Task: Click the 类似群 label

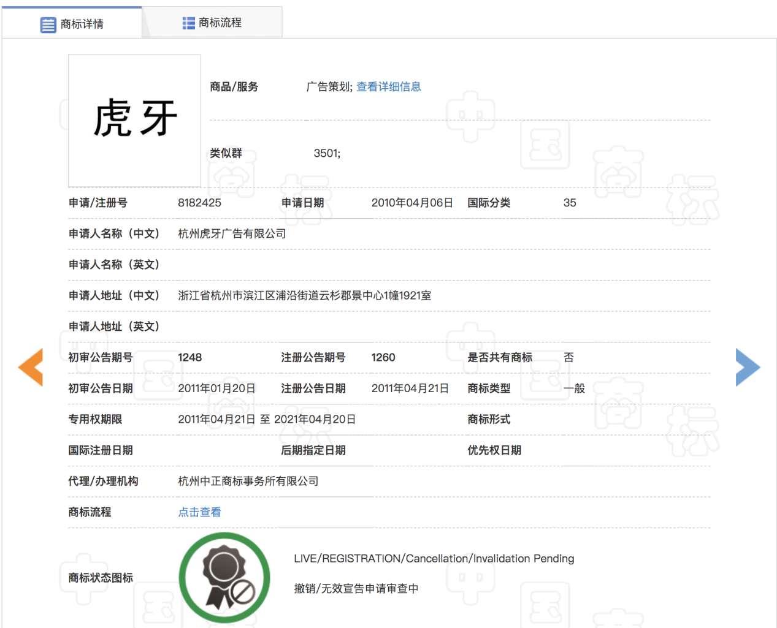Action: (226, 153)
